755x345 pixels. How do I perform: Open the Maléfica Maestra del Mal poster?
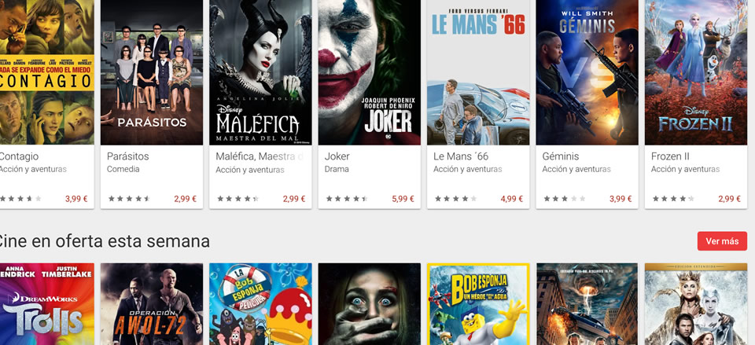tap(260, 72)
